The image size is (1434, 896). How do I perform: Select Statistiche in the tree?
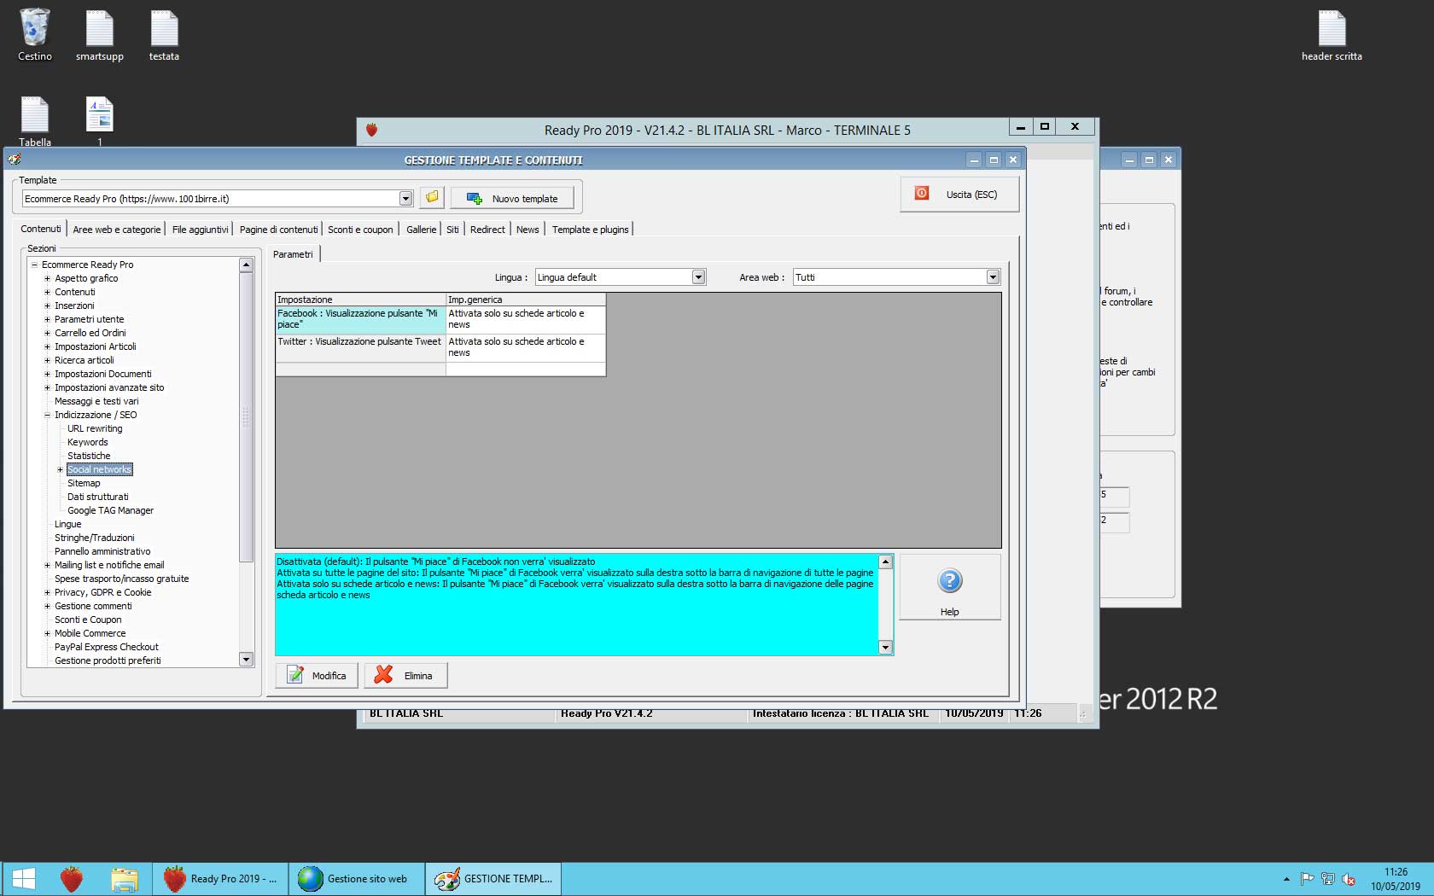pyautogui.click(x=89, y=456)
